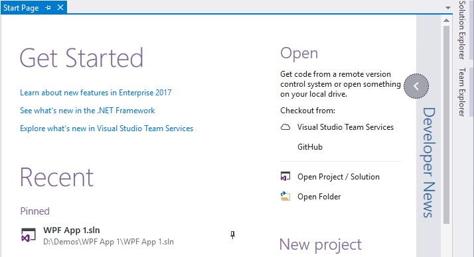Screen dimensions: 474x257
Task: Click the Open Project / Solution icon
Action: coord(285,176)
